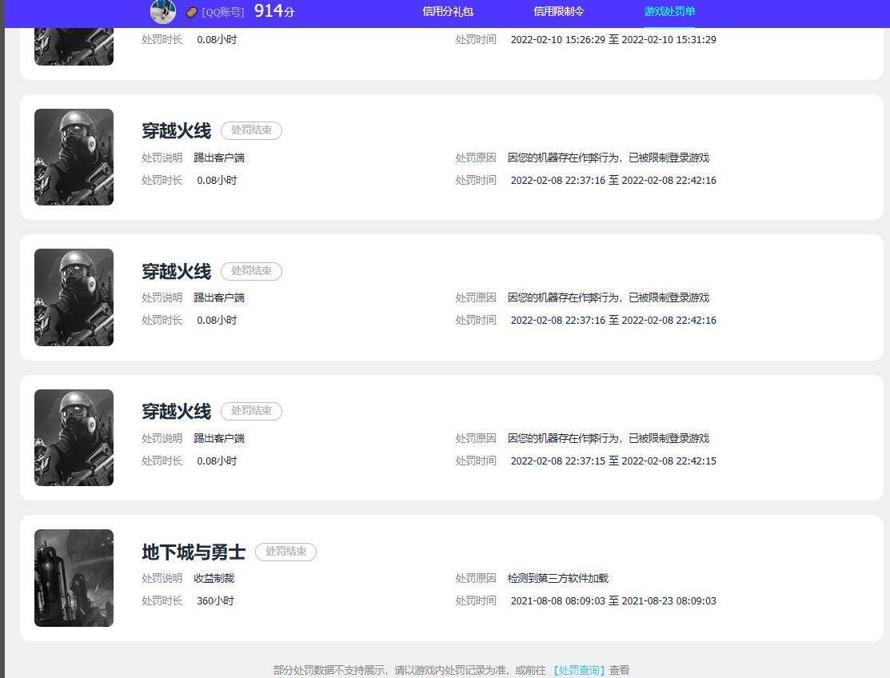Click the 【处罚查询】 link at page bottom
Screen dimensions: 890x678
[x=577, y=670]
